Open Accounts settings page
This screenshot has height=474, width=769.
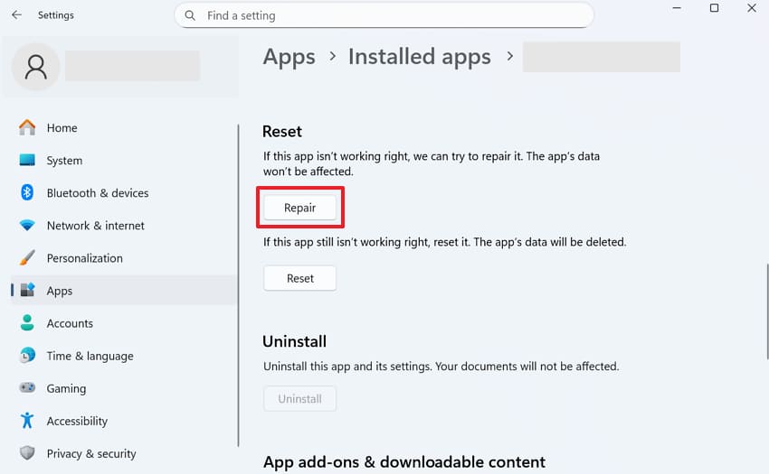pyautogui.click(x=124, y=322)
